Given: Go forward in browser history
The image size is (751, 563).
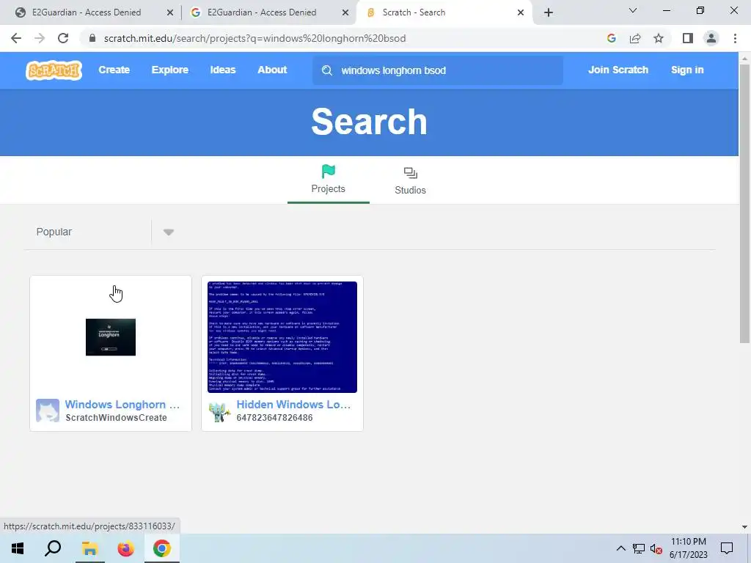Looking at the screenshot, I should 40,38.
